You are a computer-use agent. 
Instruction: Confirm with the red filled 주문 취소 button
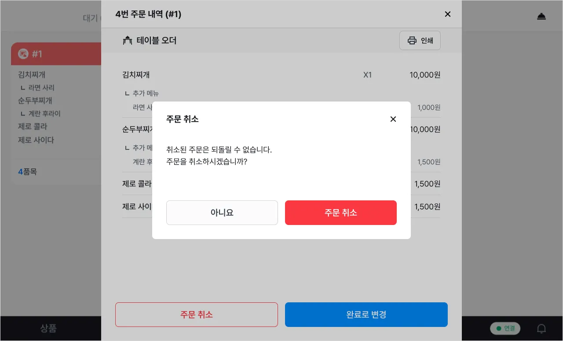(341, 213)
